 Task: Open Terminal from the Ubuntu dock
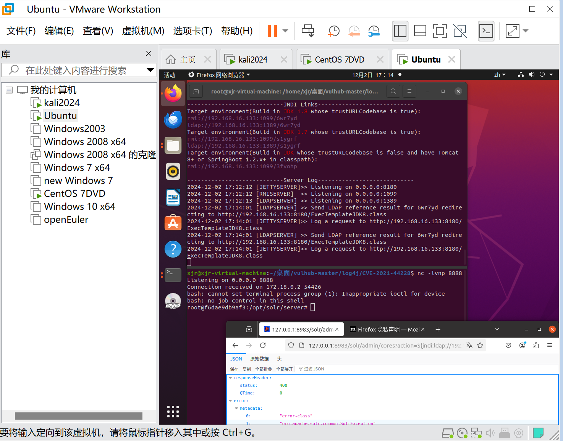pos(173,275)
